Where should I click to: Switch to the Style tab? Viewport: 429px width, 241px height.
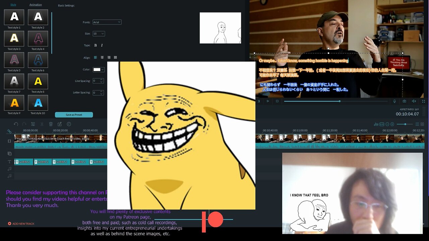[x=13, y=5]
